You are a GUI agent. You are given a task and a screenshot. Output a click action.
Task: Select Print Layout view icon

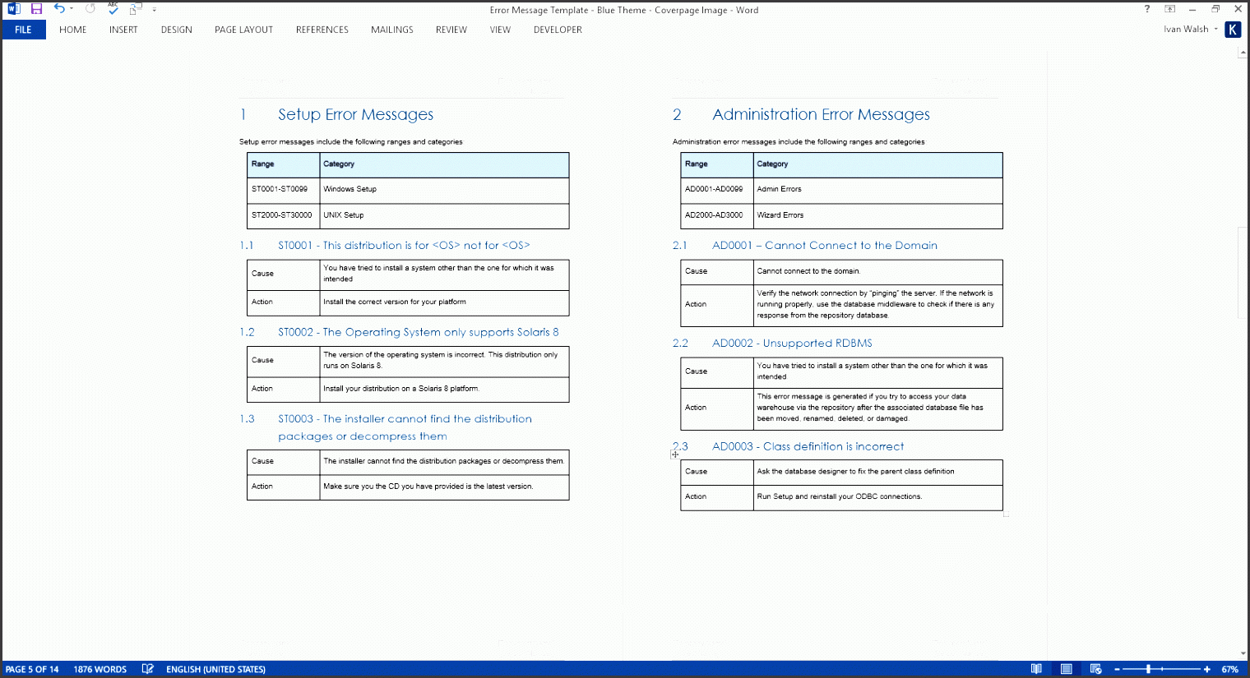coord(1066,669)
